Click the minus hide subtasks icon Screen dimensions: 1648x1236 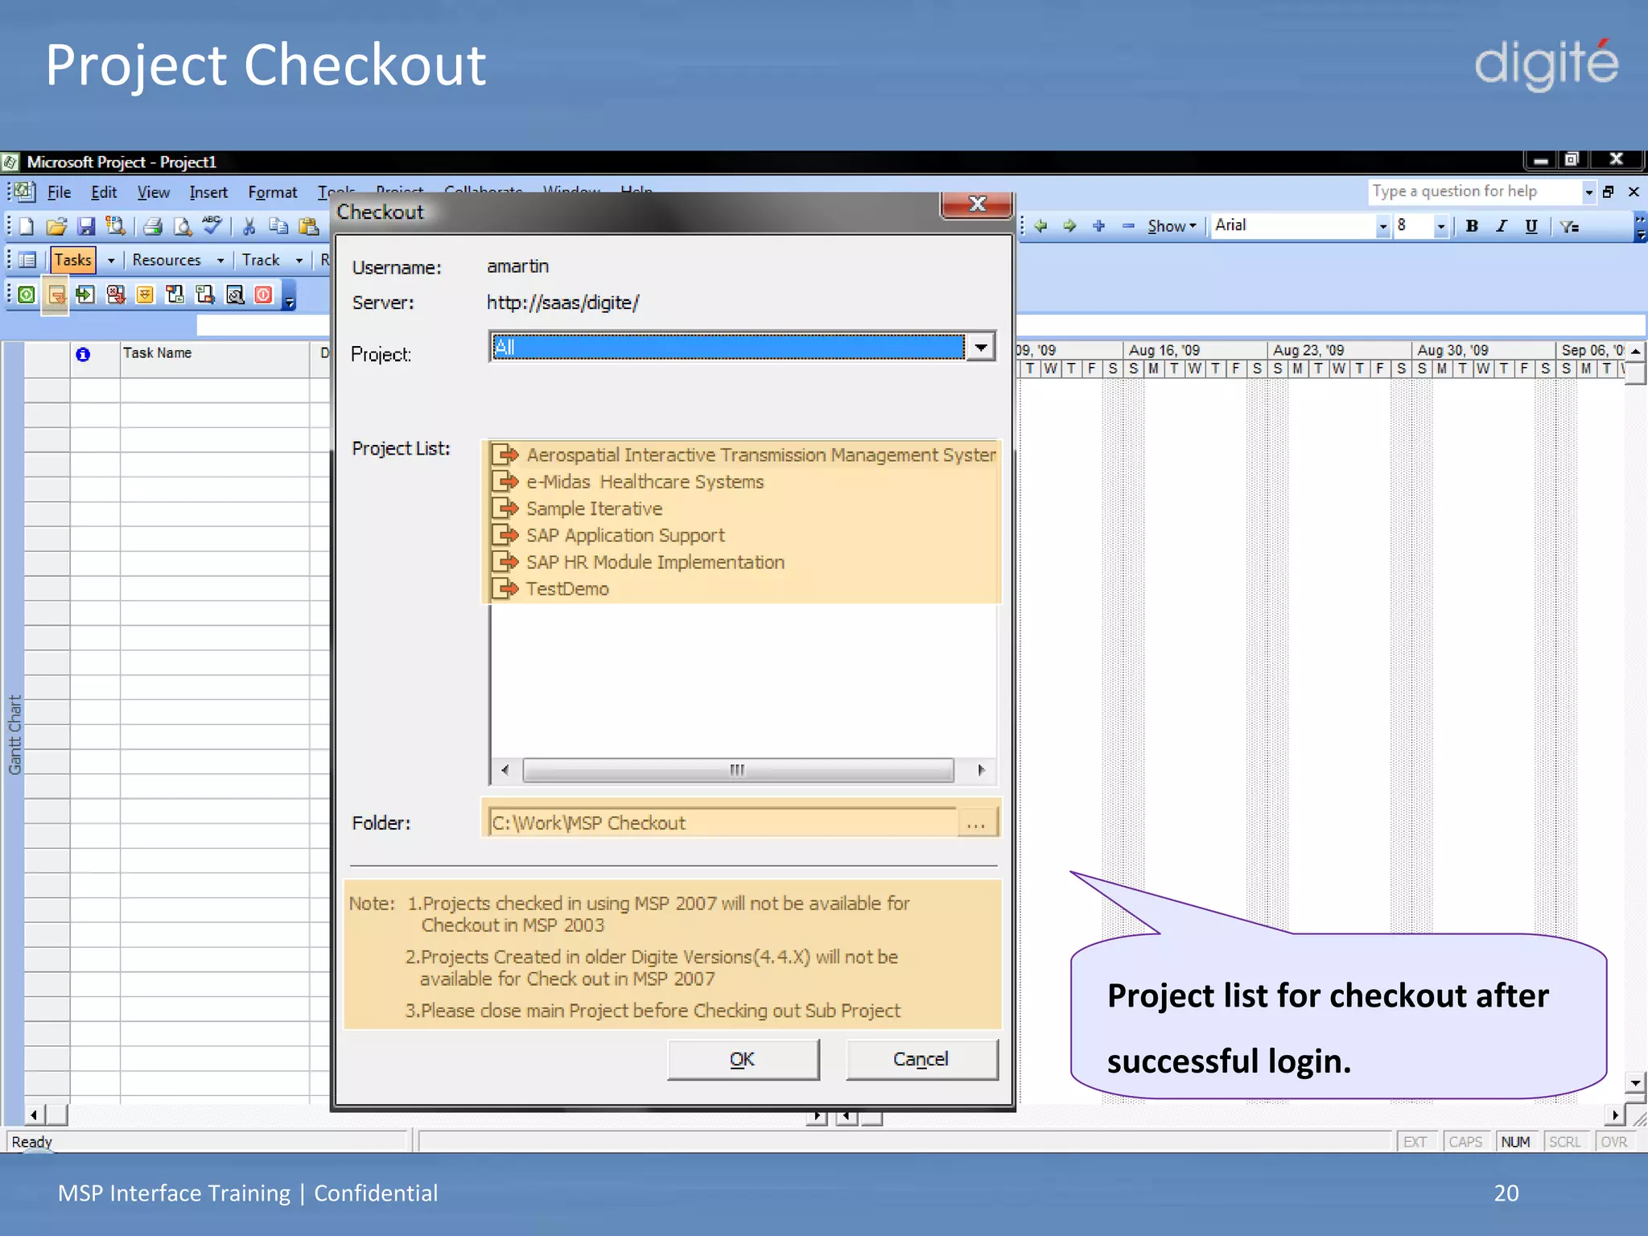1128,226
